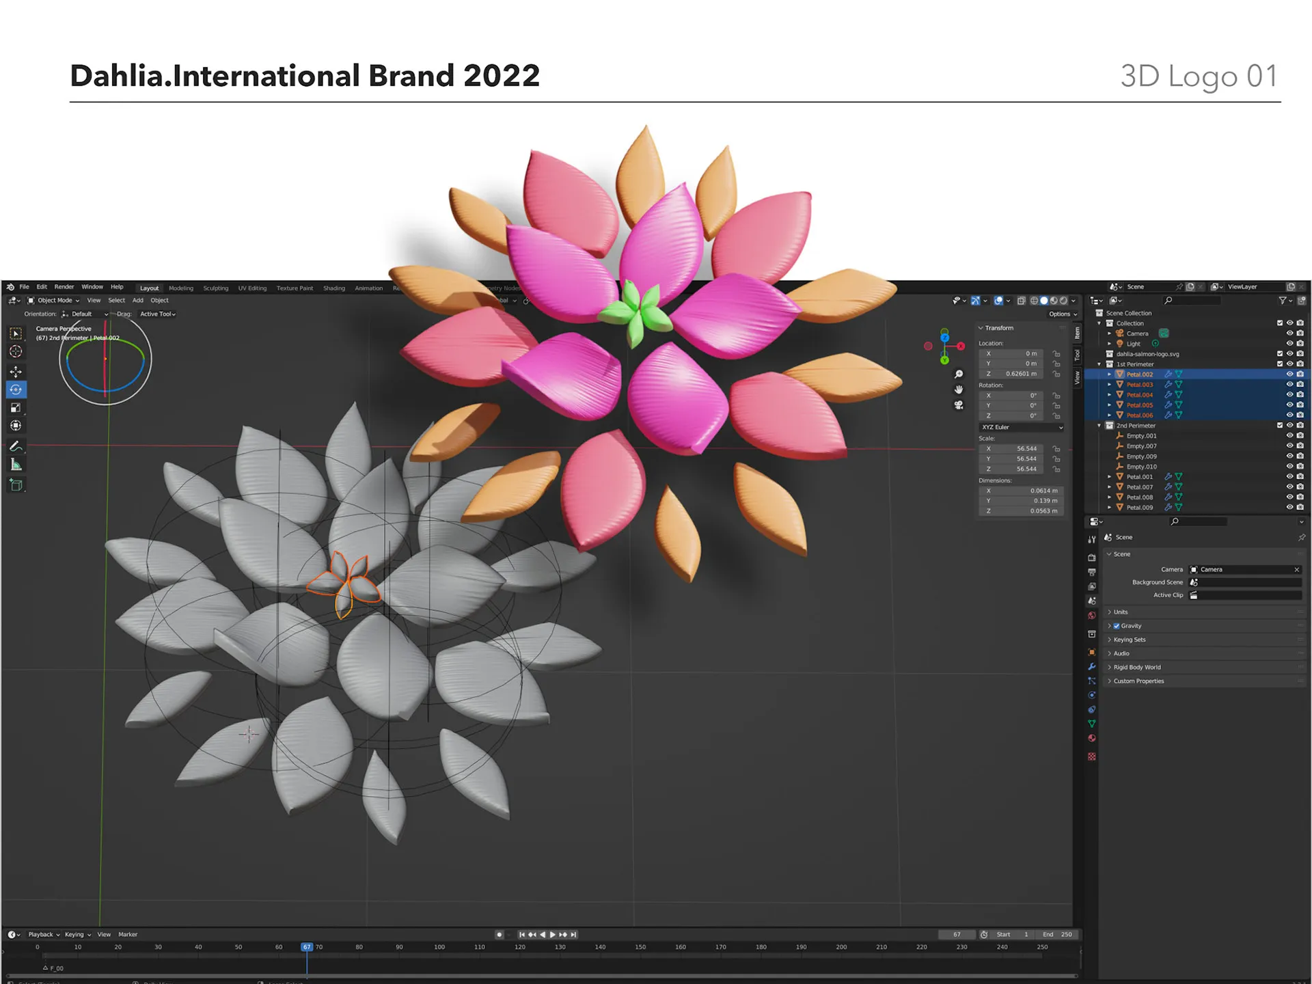
Task: Activate the Rotate tool
Action: [16, 389]
